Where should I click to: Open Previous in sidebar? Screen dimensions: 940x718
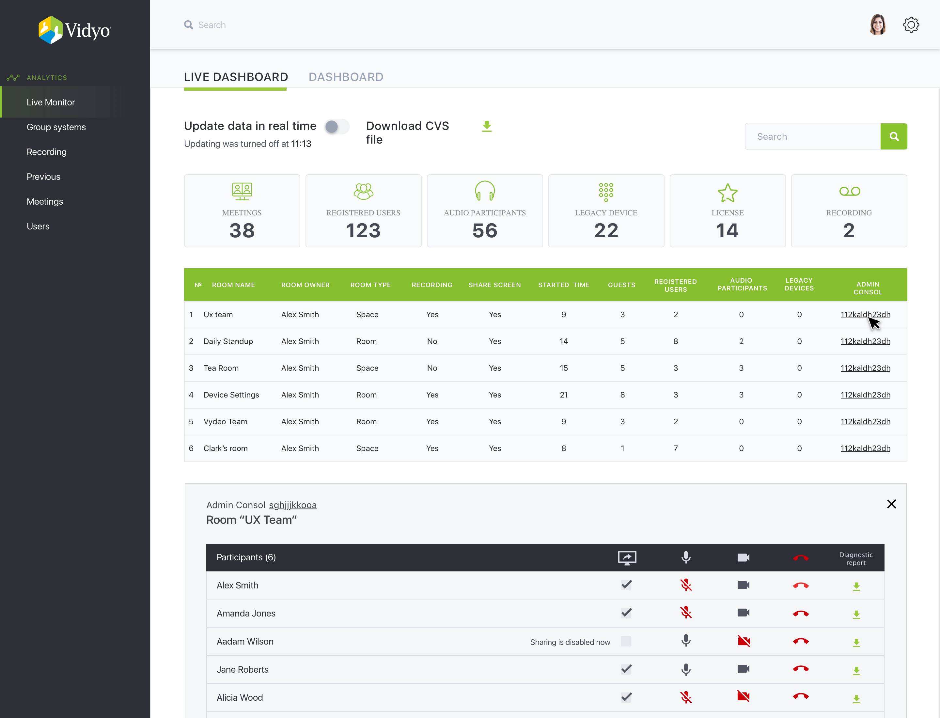pos(43,177)
